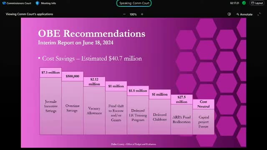The height and width of the screenshot is (150, 267).
Task: Click the OBE Recommendations slide title
Action: pos(92,33)
